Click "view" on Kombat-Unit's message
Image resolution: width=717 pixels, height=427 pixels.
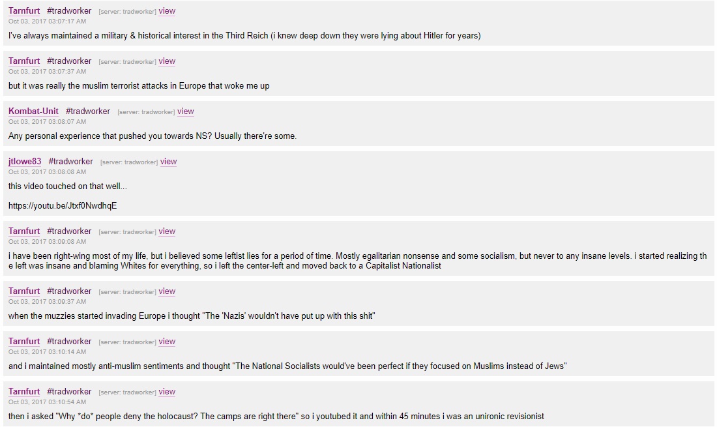coord(186,111)
